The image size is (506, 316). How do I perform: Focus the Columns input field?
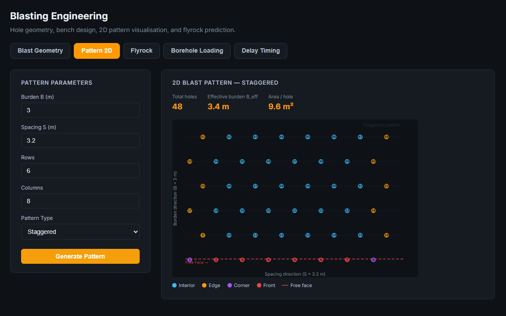pyautogui.click(x=80, y=201)
